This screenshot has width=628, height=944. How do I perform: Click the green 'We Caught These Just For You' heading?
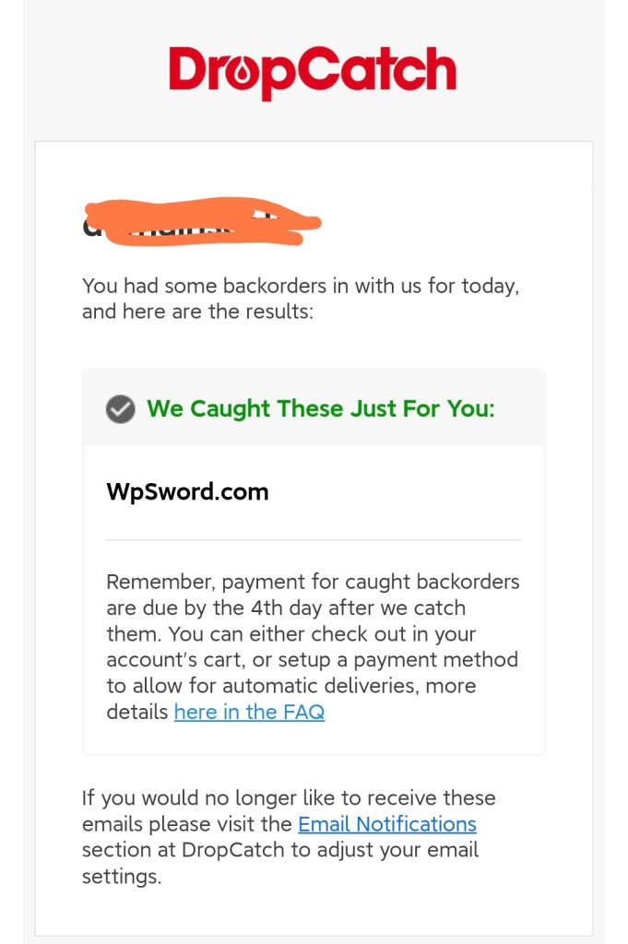pyautogui.click(x=320, y=408)
